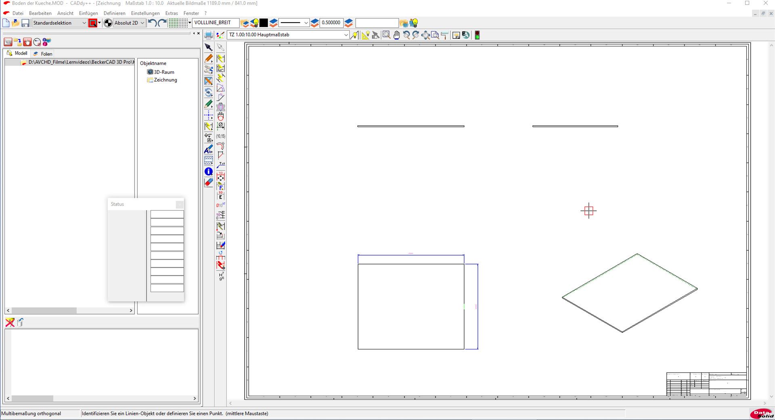The height and width of the screenshot is (420, 775).
Task: Open the TZ 1.00:10.00 Hauptmaßstab dropdown
Action: [288, 35]
